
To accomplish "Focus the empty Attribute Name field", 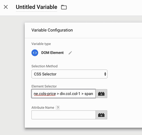I will tap(64, 115).
